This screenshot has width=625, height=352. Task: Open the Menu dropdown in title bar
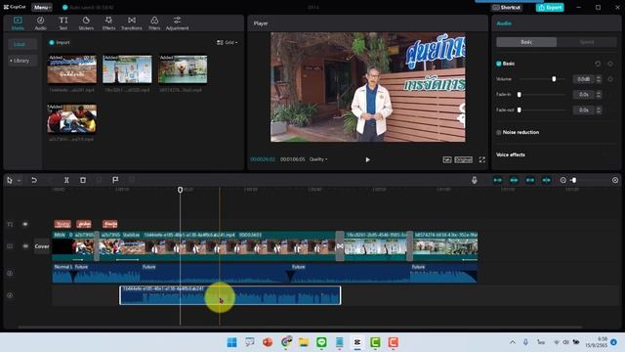(42, 7)
